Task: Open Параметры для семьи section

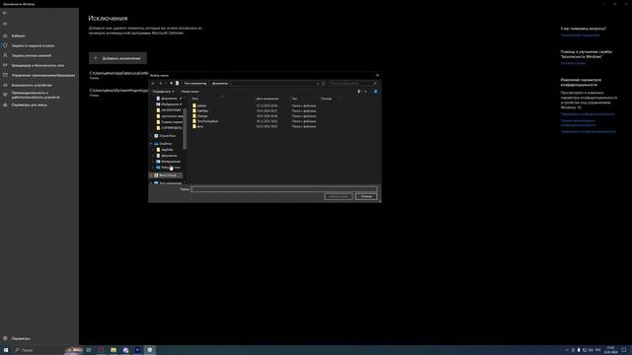Action: (29, 105)
